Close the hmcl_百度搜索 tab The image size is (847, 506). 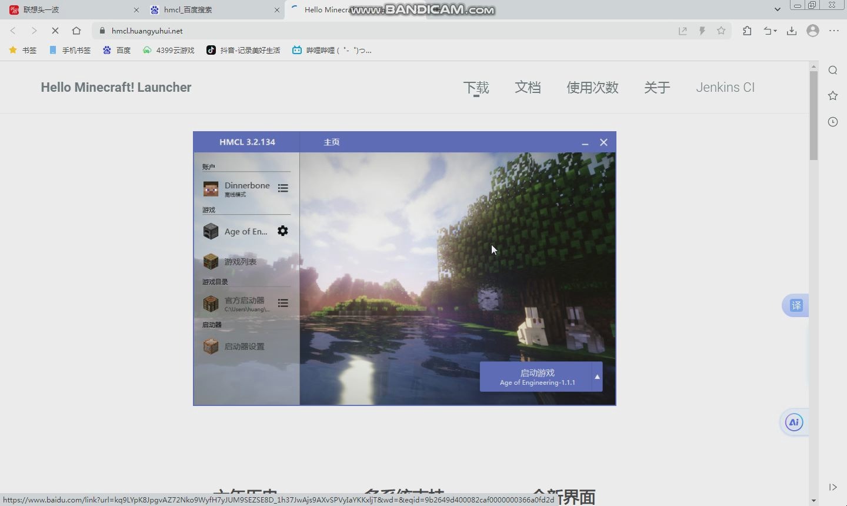click(277, 10)
